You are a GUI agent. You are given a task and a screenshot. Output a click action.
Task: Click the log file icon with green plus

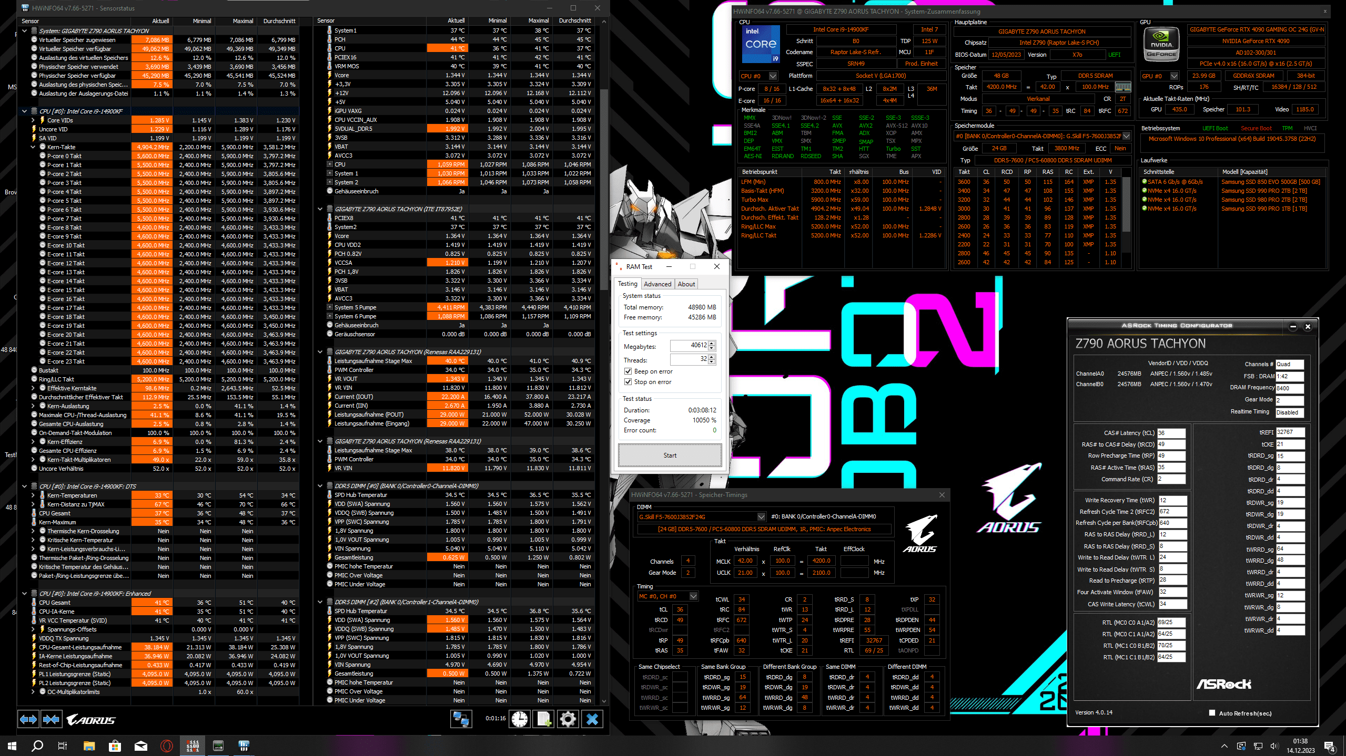(x=543, y=719)
